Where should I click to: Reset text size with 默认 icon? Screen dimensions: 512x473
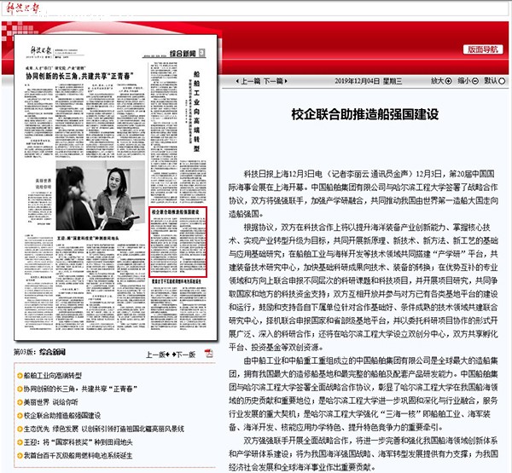click(495, 81)
